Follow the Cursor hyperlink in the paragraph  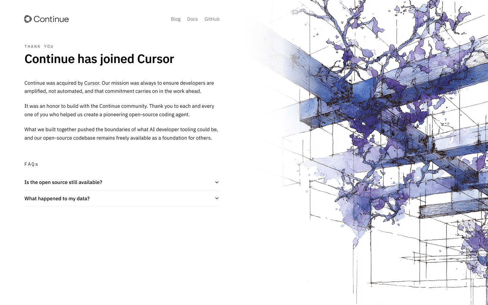(92, 83)
